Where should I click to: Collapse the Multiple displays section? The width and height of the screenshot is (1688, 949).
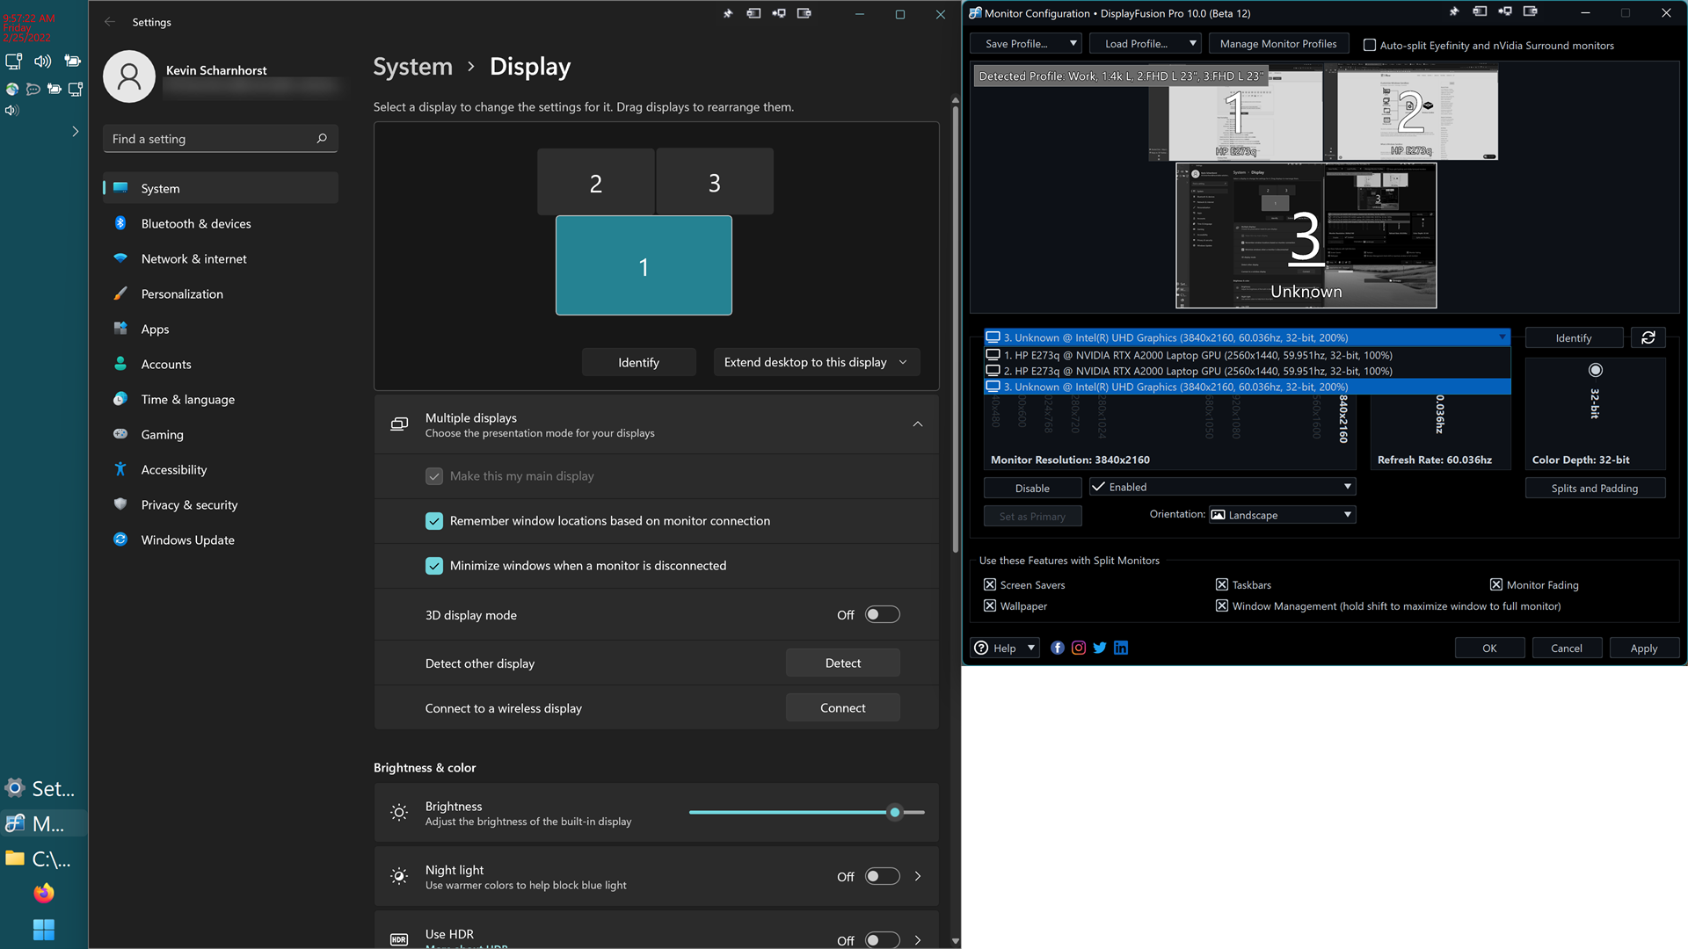point(917,424)
